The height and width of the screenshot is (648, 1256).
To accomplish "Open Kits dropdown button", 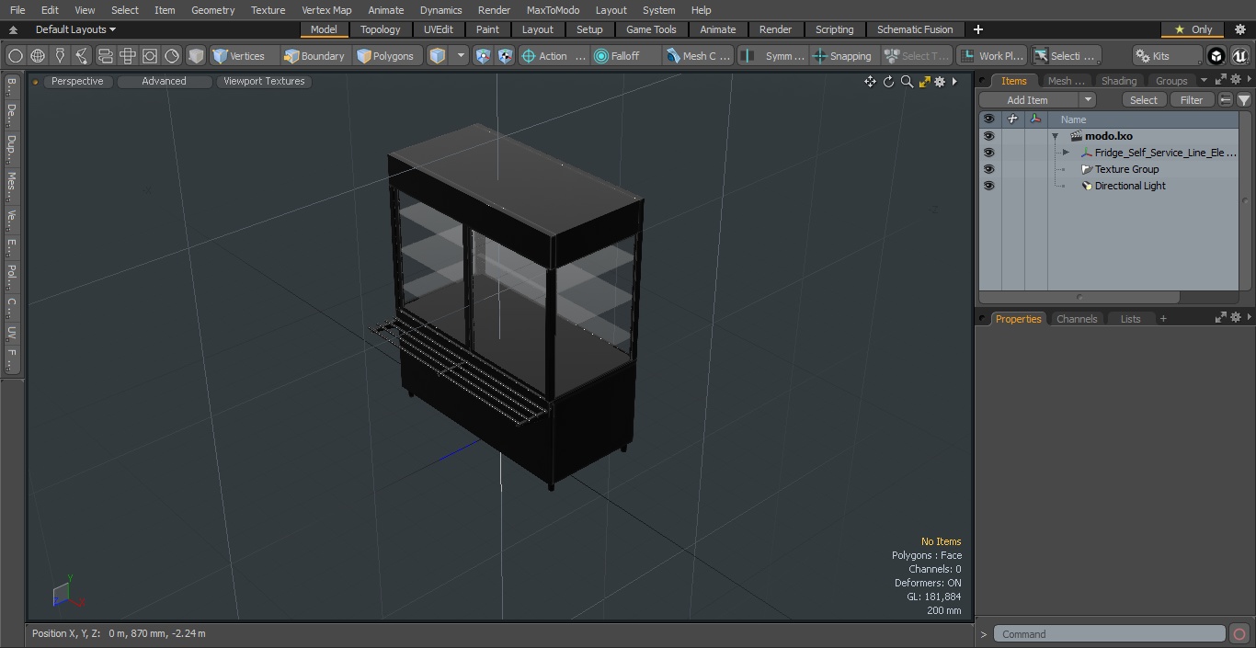I will (x=1167, y=56).
